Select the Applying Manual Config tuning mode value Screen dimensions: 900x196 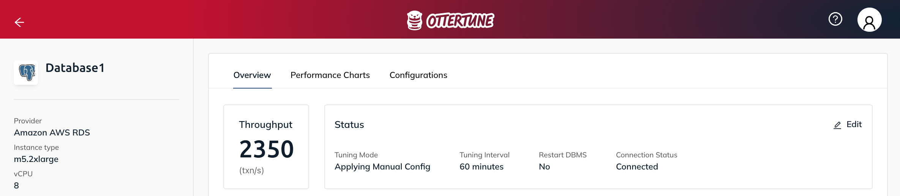(382, 166)
